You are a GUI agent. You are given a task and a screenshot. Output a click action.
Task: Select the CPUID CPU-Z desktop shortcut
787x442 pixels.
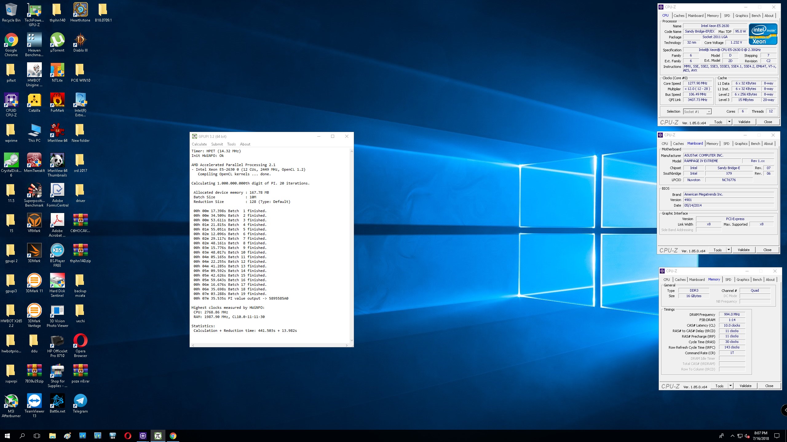click(x=11, y=105)
